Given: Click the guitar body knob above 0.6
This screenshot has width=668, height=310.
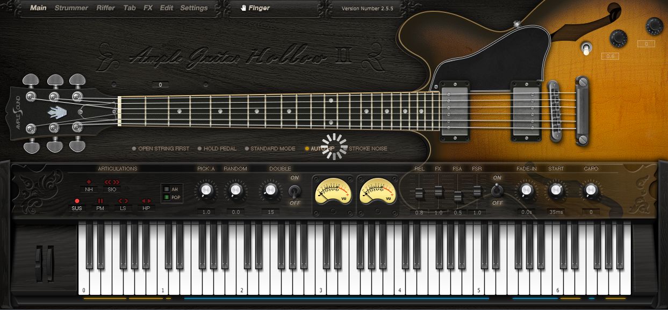Looking at the screenshot, I should (619, 38).
